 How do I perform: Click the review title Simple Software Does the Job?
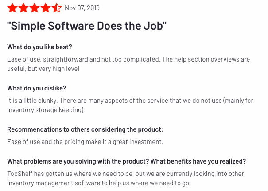[x=87, y=26]
